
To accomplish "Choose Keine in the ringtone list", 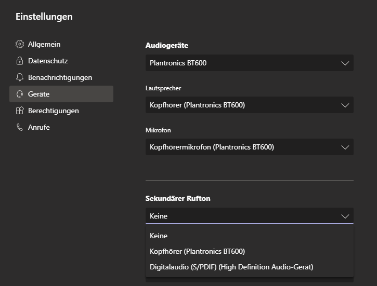I will (x=159, y=236).
